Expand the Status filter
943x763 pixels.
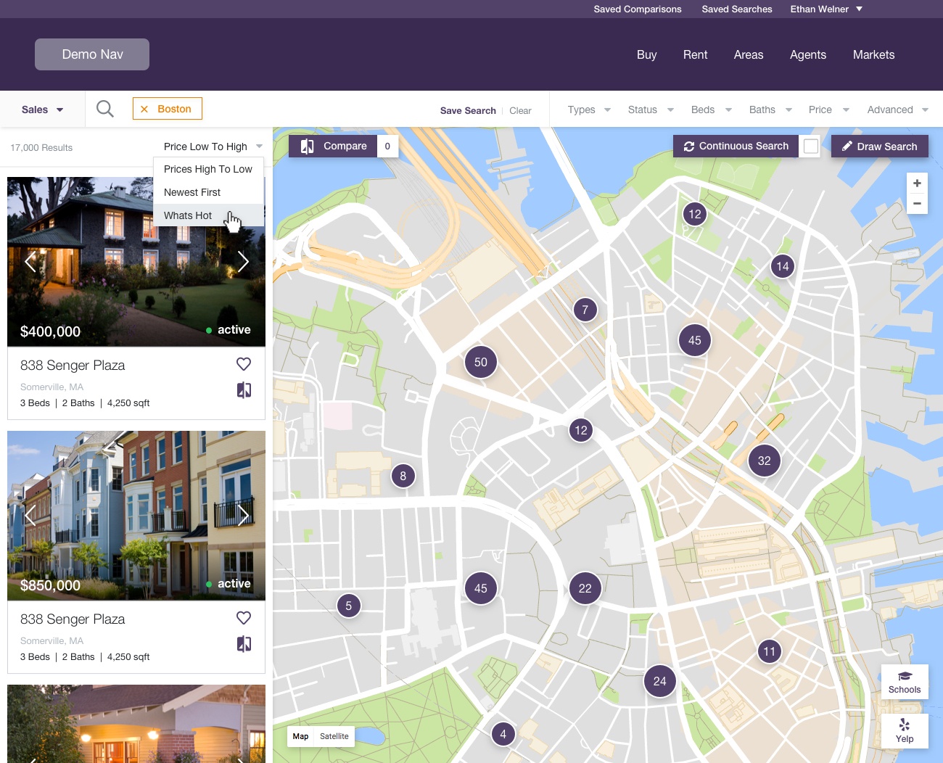[651, 110]
